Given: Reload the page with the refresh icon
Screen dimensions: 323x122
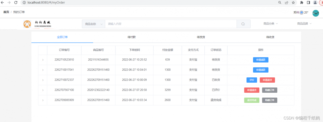Looking at the screenshot, I should click(16, 3).
